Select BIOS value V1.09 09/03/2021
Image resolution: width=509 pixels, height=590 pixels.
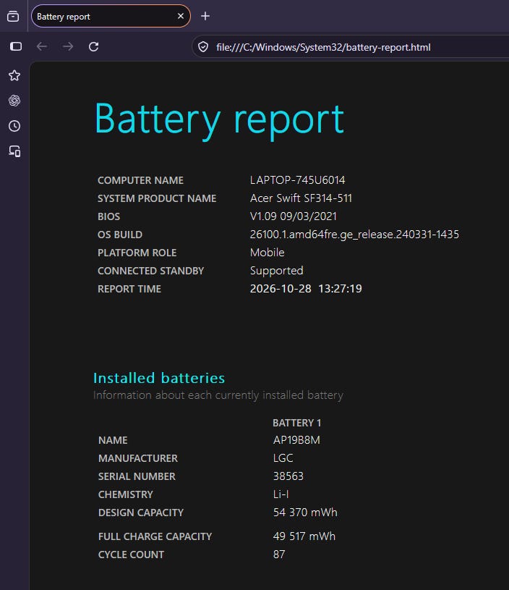[294, 216]
